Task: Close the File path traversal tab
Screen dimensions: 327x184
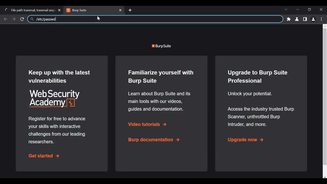Action: pos(59,10)
